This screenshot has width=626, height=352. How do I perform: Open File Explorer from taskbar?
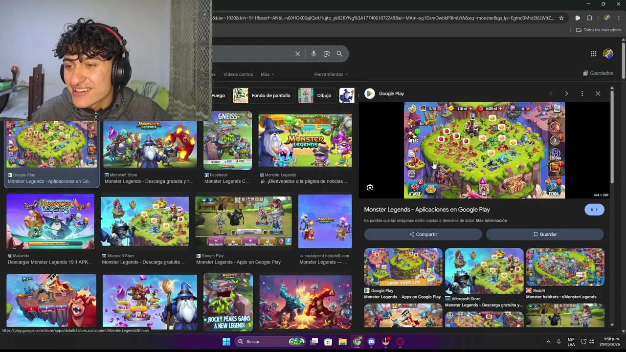coord(342,342)
